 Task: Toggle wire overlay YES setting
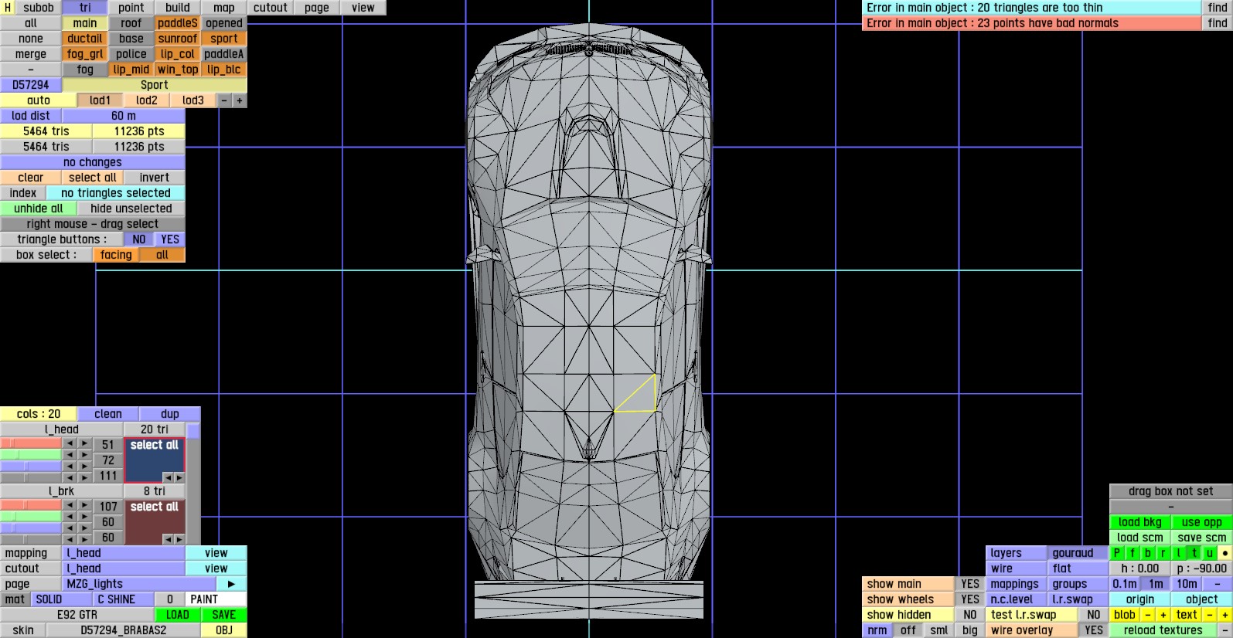click(1094, 630)
